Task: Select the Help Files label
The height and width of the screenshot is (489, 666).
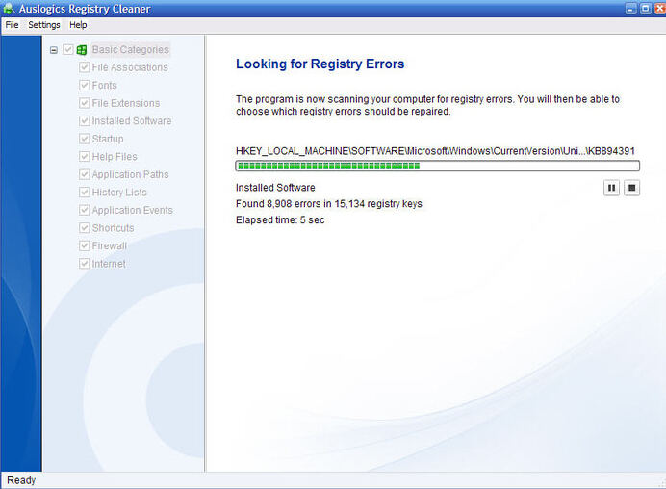Action: (x=115, y=157)
